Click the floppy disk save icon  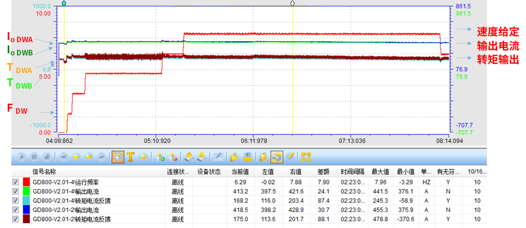[x=248, y=157]
